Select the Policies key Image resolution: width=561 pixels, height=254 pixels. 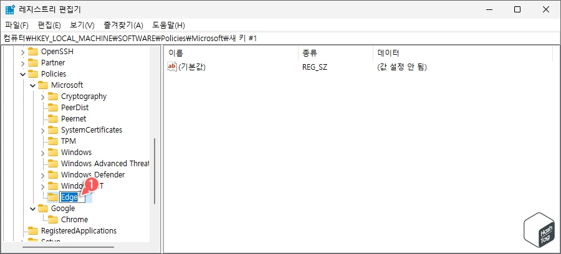click(54, 74)
